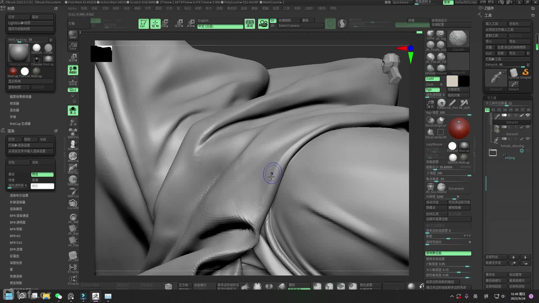Toggle Zsub mode
Screen dimensions: 539x303
430,84
